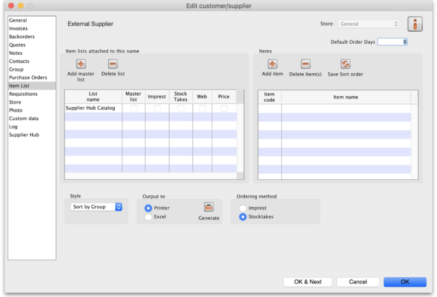Screen dimensions: 437x297
Task: Click the Default Order Days field
Action: pyautogui.click(x=392, y=42)
